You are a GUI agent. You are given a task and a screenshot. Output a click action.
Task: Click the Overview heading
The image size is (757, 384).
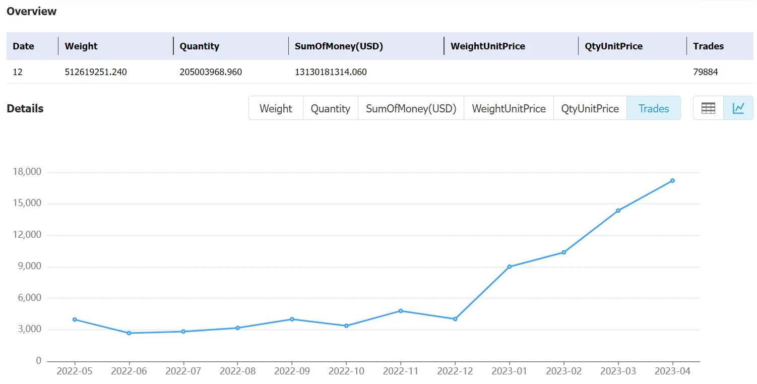pos(32,11)
